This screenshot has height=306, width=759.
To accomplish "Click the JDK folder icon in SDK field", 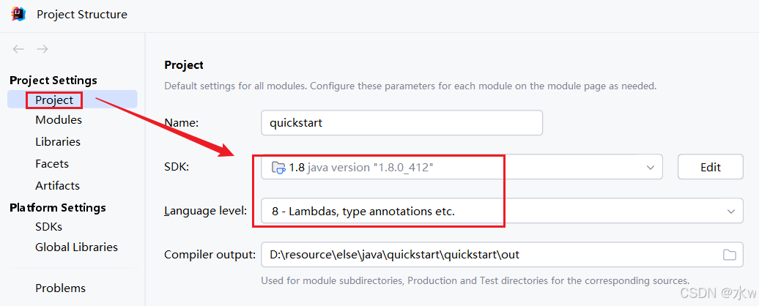I will pos(278,168).
